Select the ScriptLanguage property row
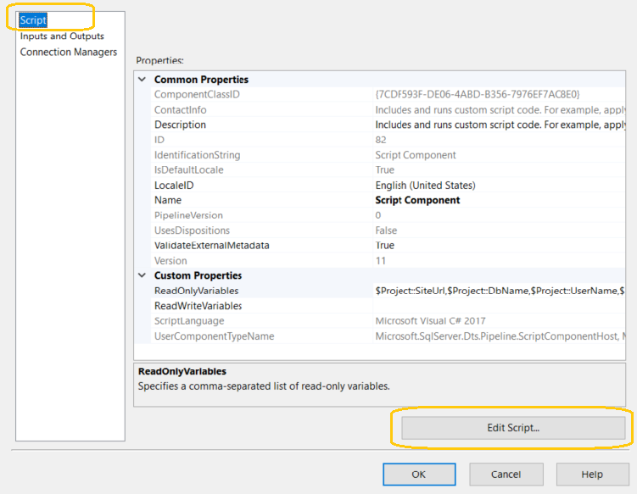The width and height of the screenshot is (637, 494). click(189, 321)
